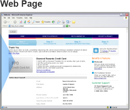The image size is (130, 110).
Task: Open Search with the magnifier button
Action: click(x=36, y=22)
